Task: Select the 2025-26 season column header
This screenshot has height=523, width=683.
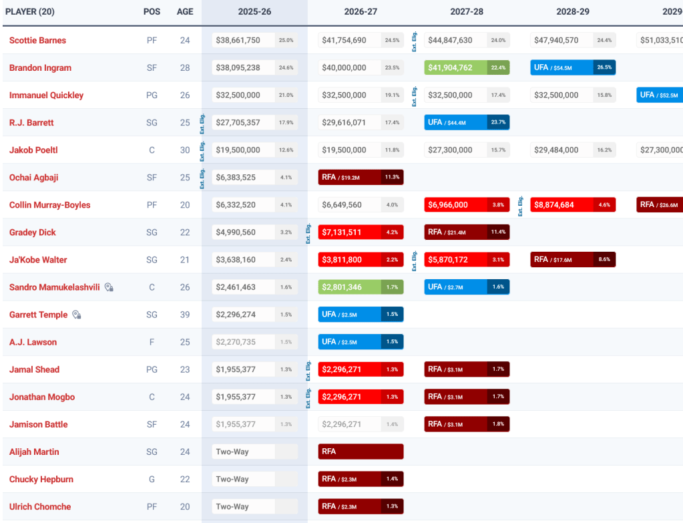Action: (254, 12)
